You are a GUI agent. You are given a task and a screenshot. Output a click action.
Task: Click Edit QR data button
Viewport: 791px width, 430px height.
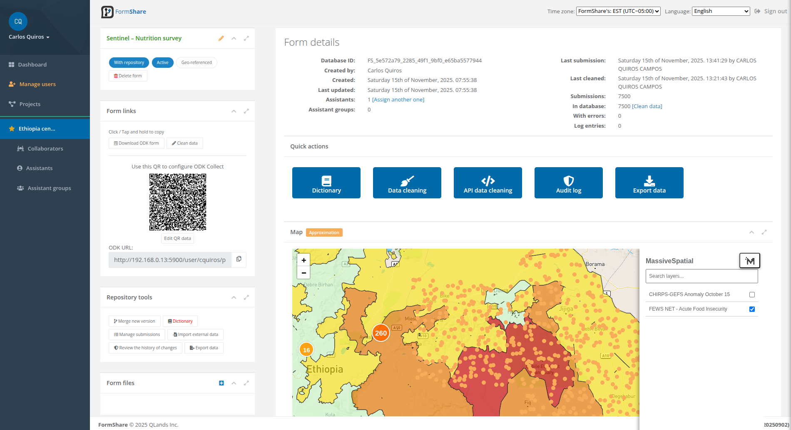tap(177, 238)
